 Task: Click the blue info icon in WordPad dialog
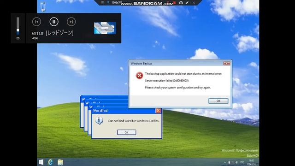coord(99,121)
